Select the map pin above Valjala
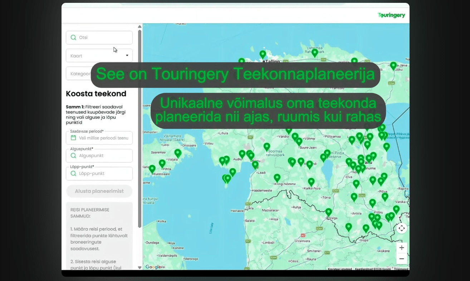 coord(178,153)
